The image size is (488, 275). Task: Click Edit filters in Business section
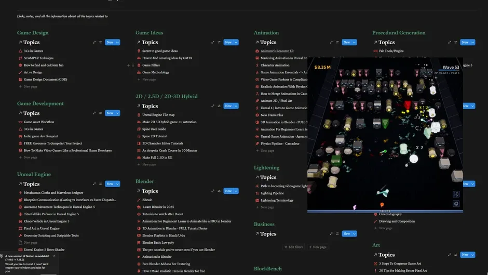(293, 247)
